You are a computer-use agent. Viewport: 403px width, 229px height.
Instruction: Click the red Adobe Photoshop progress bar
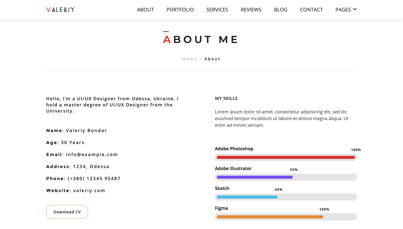pyautogui.click(x=286, y=158)
